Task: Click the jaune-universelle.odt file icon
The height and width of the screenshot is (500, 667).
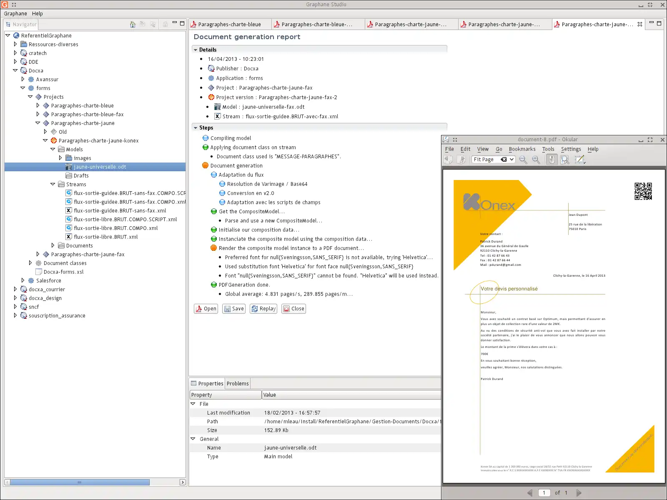Action: pyautogui.click(x=69, y=167)
